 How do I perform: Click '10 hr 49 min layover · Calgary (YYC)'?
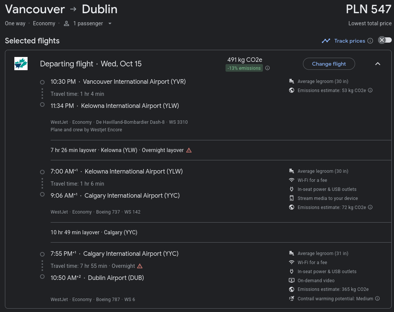[94, 232]
